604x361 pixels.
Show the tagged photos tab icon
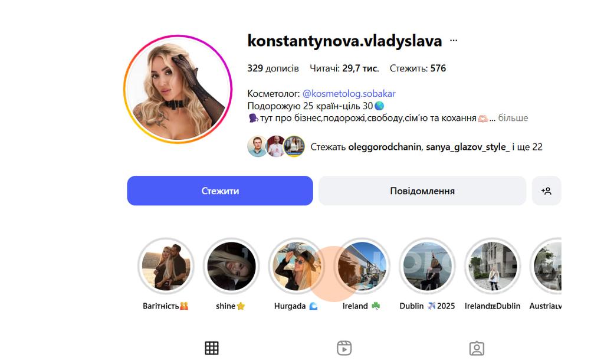[477, 348]
